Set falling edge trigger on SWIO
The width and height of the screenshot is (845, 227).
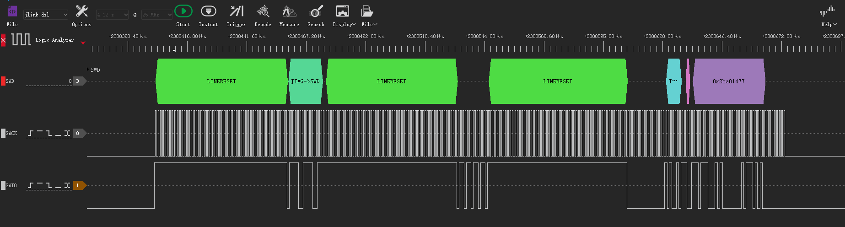(x=49, y=185)
